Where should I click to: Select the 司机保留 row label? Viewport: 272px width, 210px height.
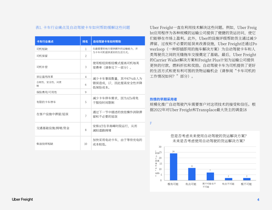[x=42, y=56]
